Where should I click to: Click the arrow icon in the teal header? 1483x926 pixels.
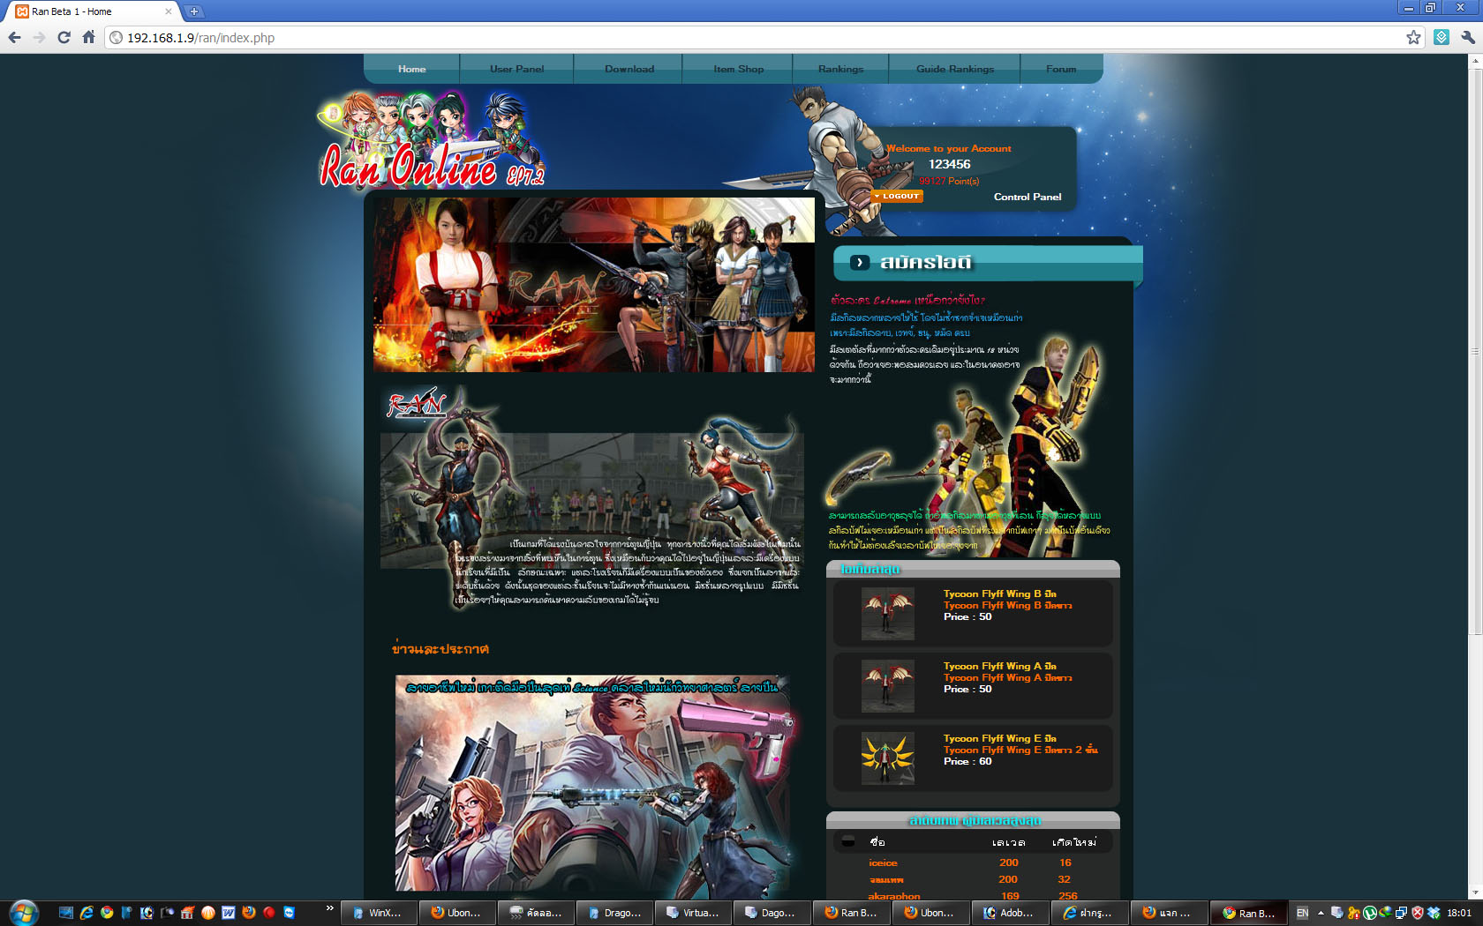[x=859, y=262]
